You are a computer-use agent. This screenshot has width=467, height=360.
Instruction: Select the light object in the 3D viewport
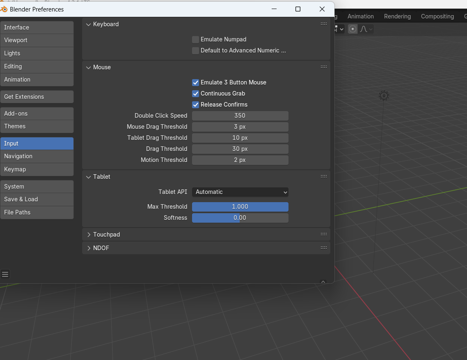(x=384, y=96)
